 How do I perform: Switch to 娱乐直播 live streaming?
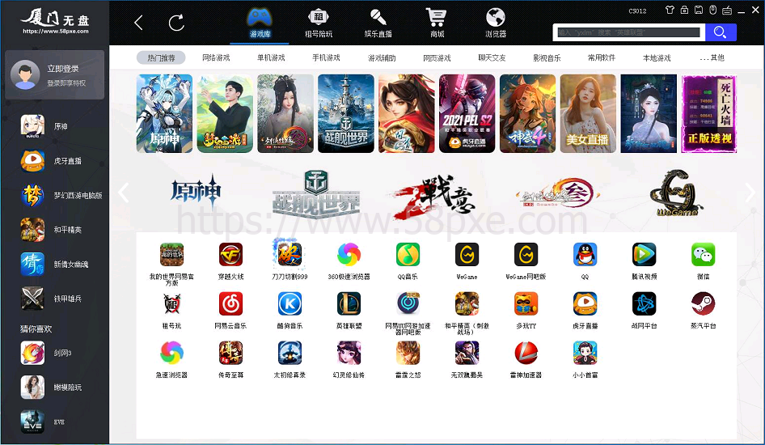click(378, 23)
